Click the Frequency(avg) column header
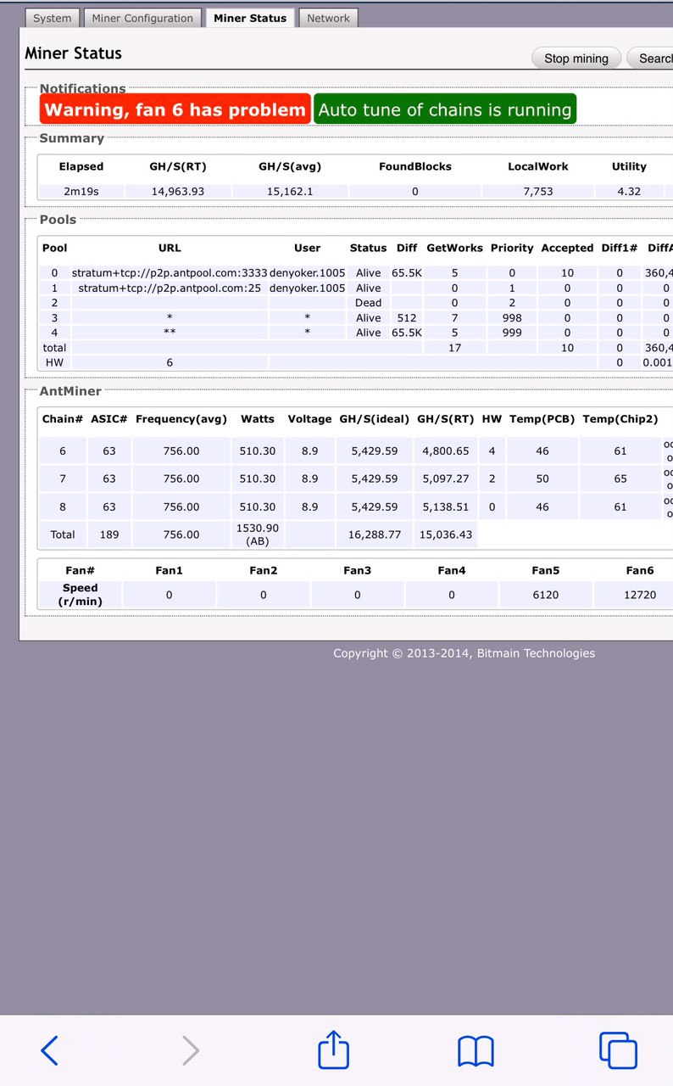Screen dimensions: 673x1086 click(x=181, y=419)
